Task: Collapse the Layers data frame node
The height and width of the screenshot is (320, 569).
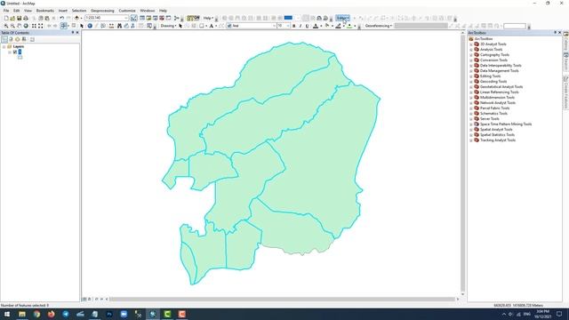Action: pos(4,47)
